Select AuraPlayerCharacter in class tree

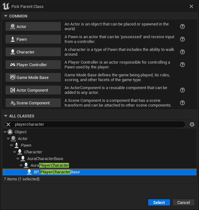pos(50,165)
